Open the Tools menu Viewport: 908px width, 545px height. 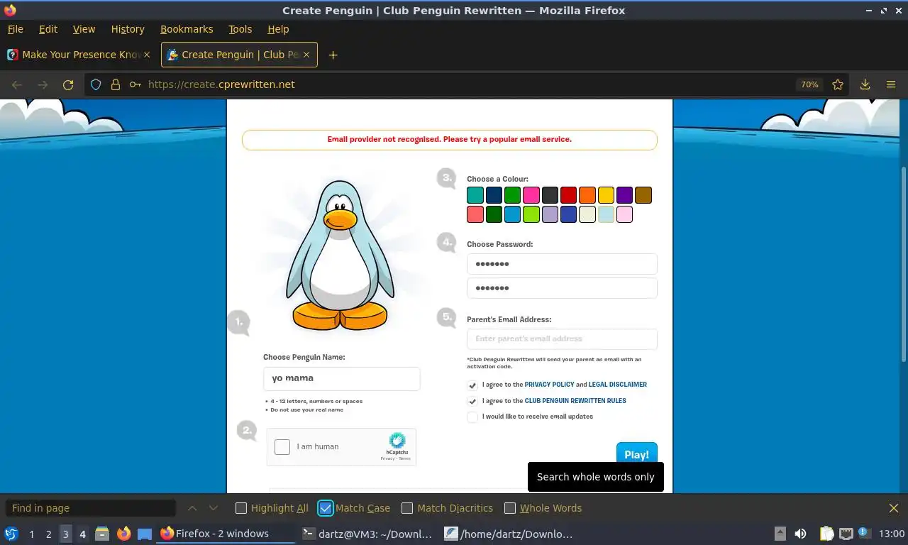[240, 29]
